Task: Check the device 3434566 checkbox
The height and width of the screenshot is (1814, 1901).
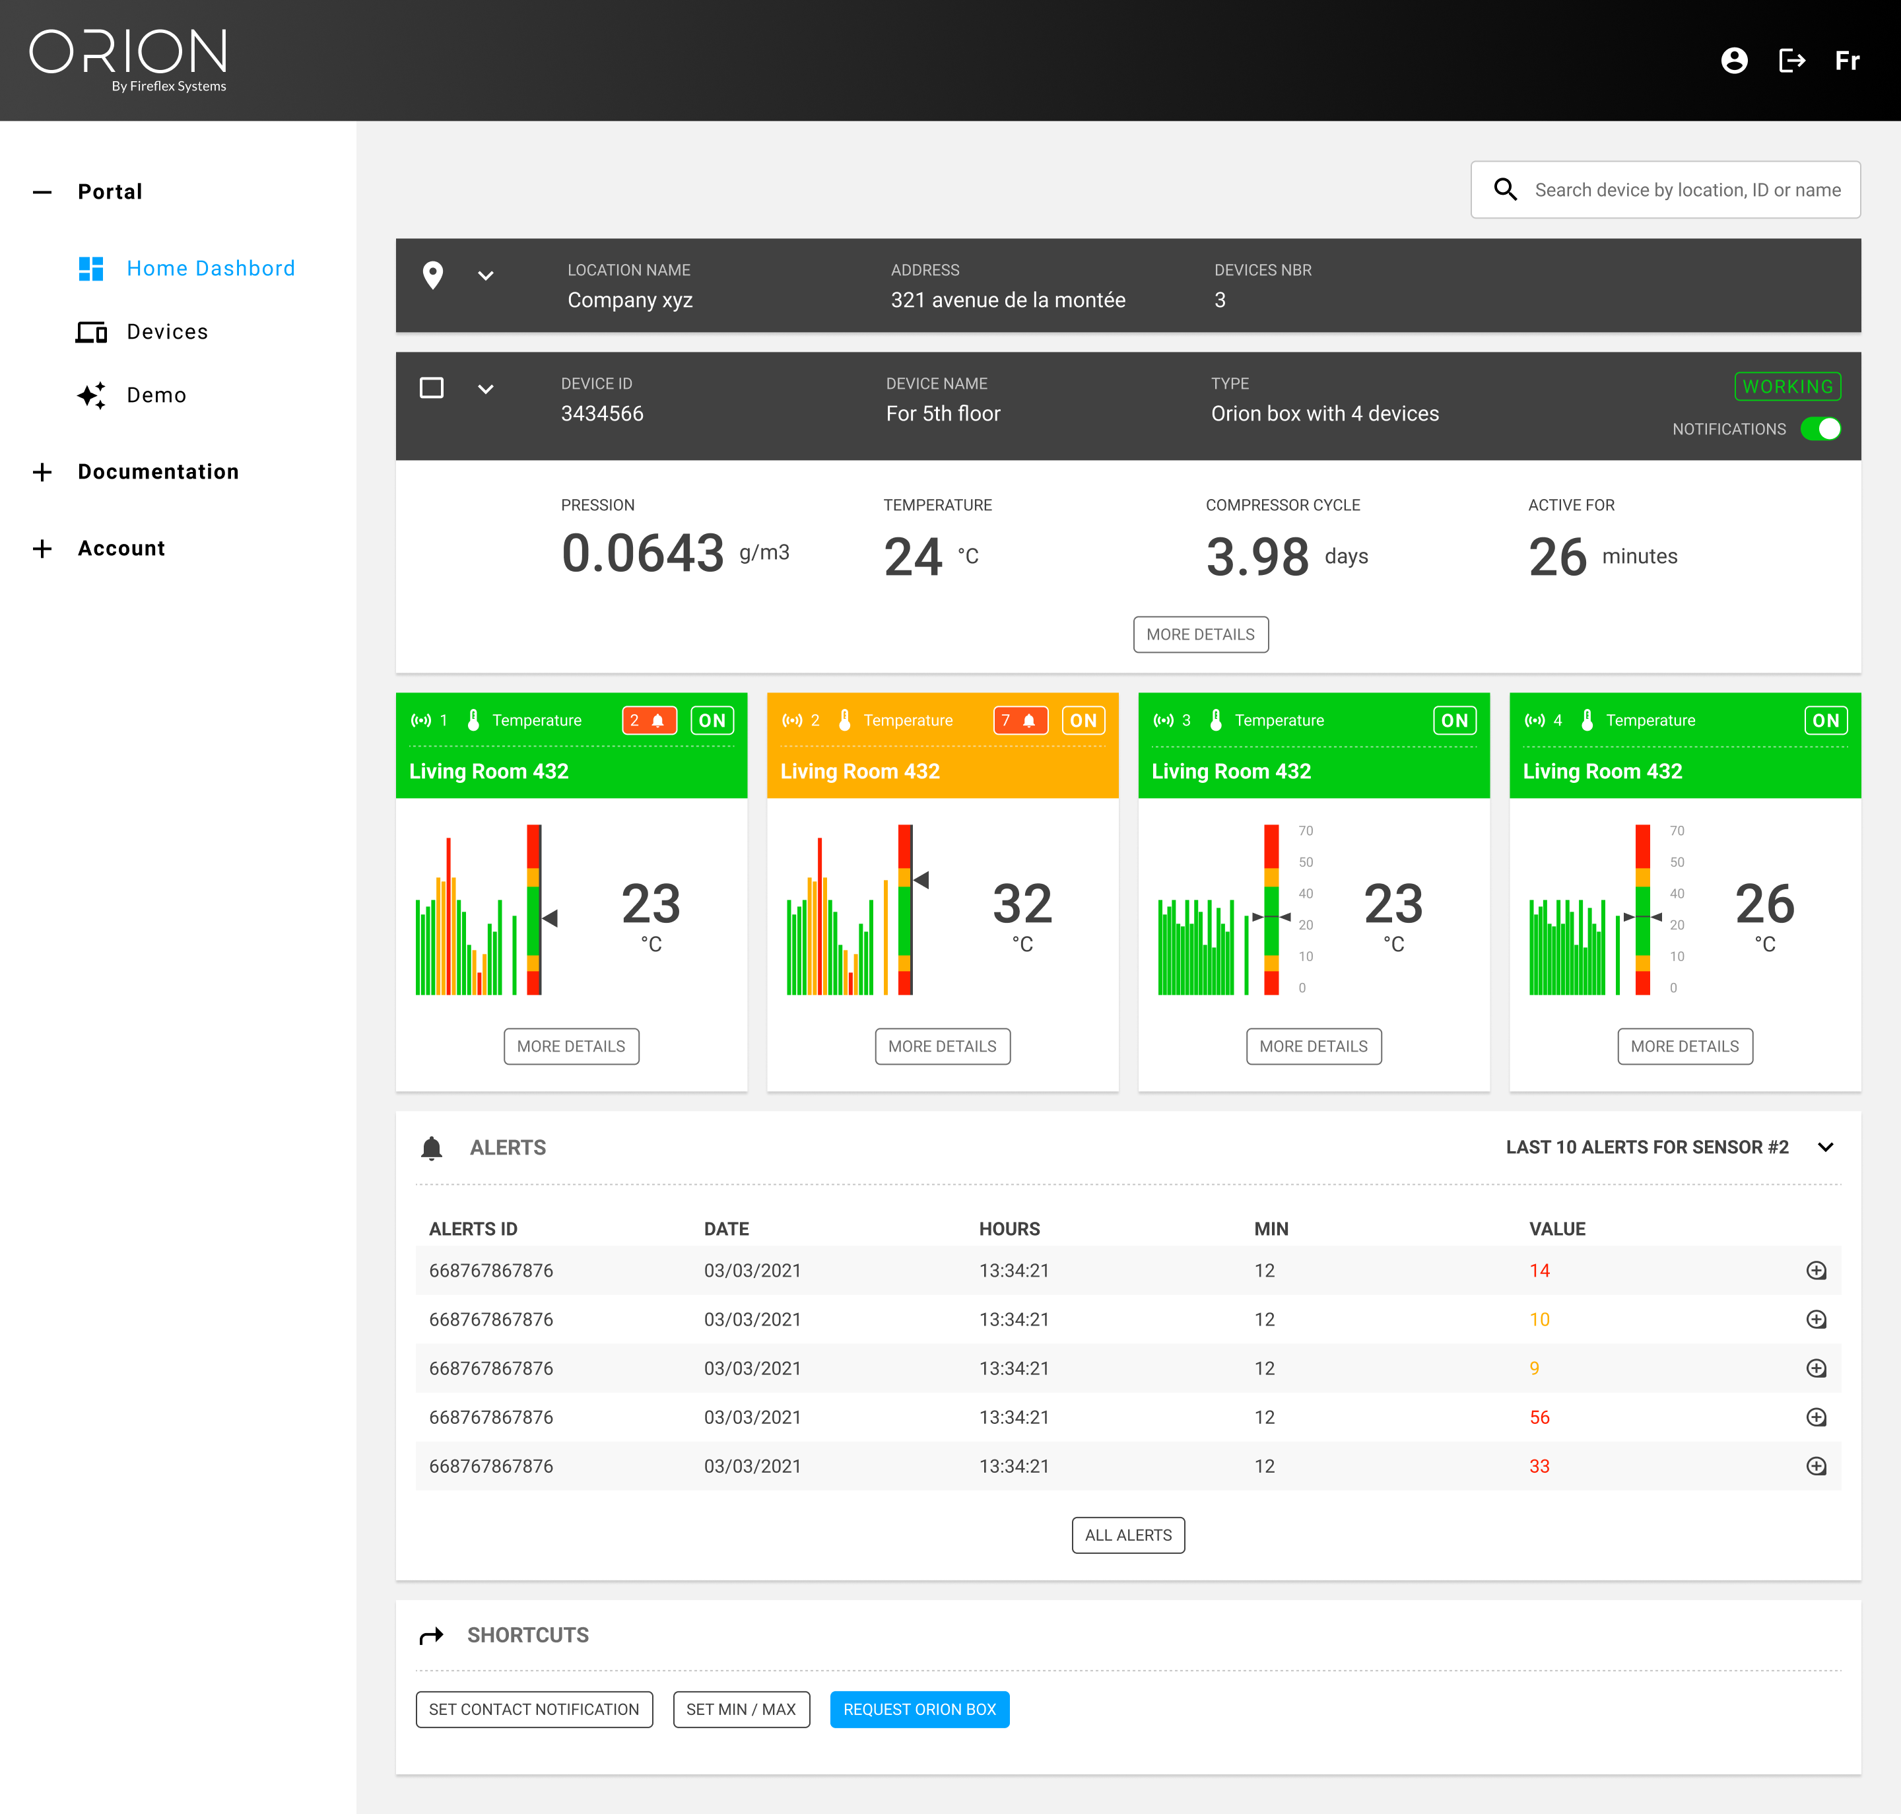Action: coord(431,387)
